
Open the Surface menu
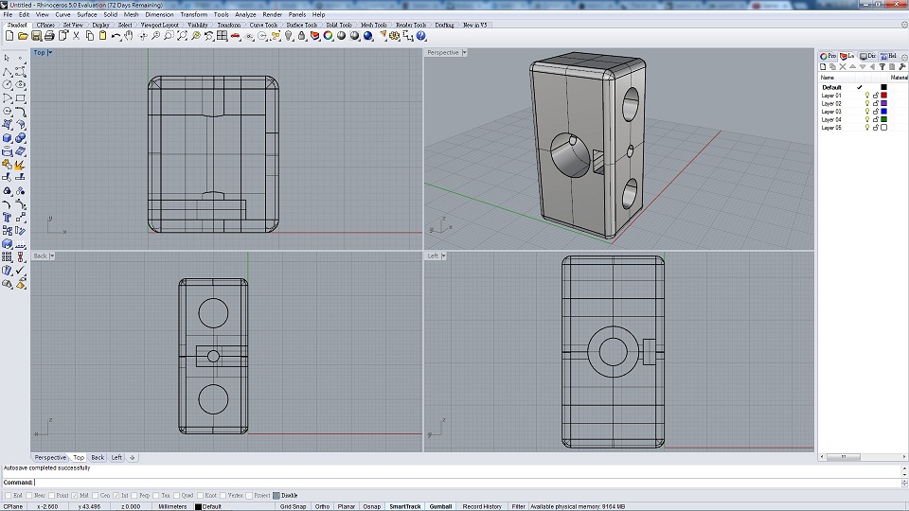point(87,15)
